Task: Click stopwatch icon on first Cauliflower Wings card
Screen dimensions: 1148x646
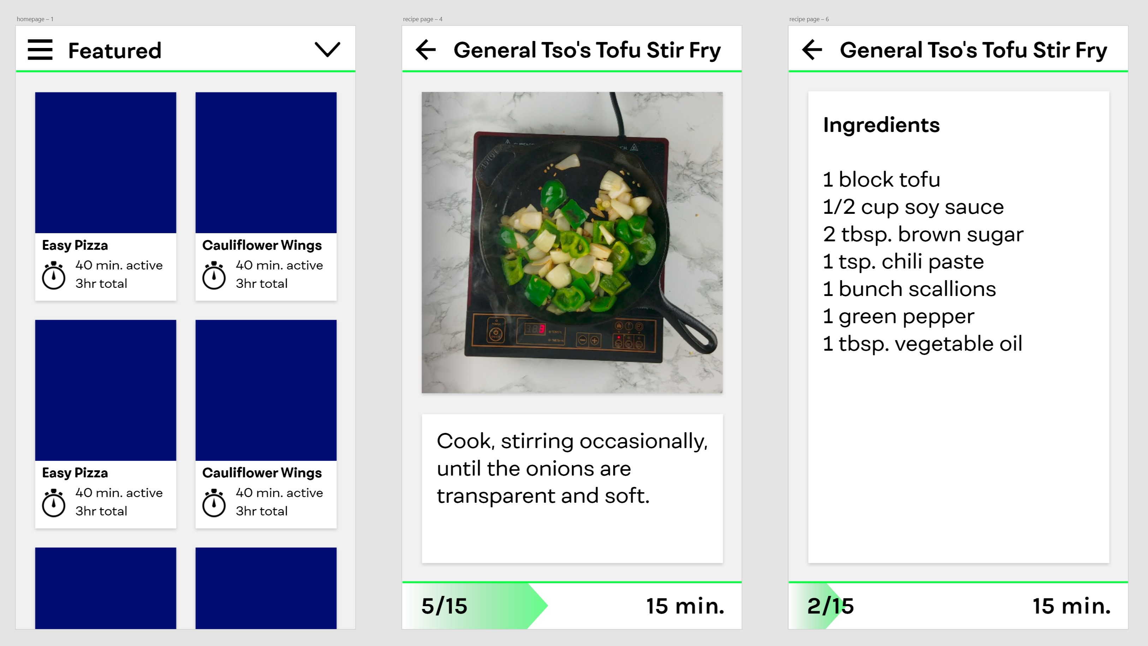Action: [214, 275]
